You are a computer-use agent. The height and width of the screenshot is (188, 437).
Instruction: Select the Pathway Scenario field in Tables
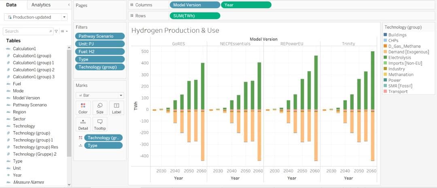pyautogui.click(x=30, y=105)
